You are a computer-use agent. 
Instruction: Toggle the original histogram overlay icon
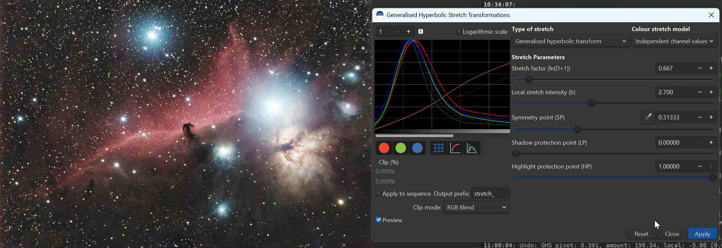point(472,148)
